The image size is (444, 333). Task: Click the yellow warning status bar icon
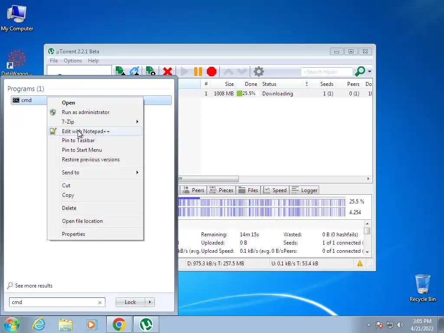click(359, 264)
